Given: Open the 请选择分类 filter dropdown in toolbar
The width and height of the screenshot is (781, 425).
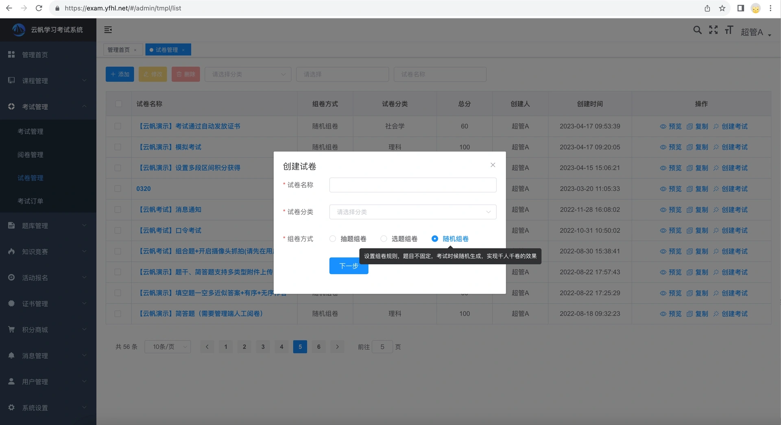Looking at the screenshot, I should tap(248, 74).
